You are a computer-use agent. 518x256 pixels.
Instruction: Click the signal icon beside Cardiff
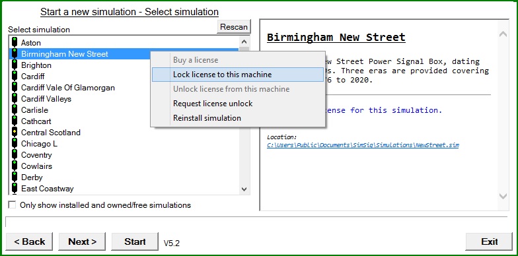coord(15,77)
